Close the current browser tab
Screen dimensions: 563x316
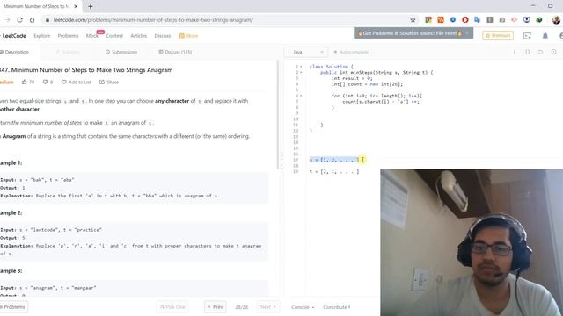point(76,6)
